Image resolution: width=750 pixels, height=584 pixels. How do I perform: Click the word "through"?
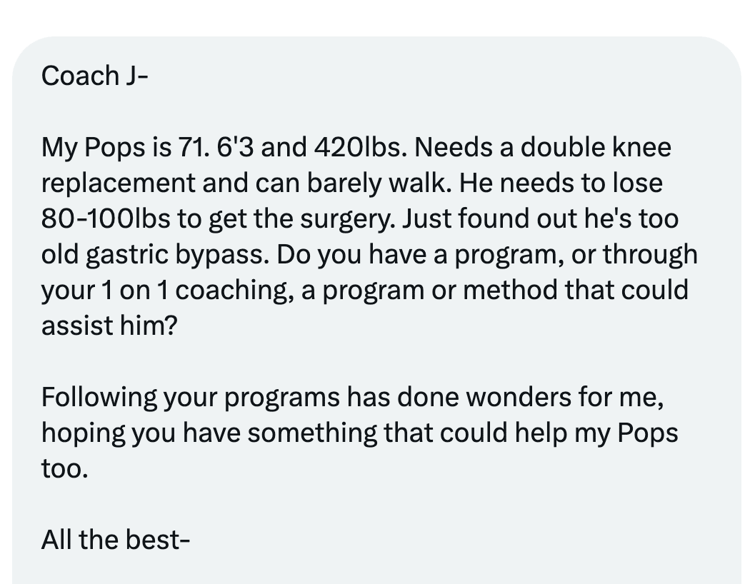click(650, 255)
